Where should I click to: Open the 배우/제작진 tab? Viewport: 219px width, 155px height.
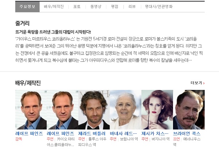(x=54, y=7)
